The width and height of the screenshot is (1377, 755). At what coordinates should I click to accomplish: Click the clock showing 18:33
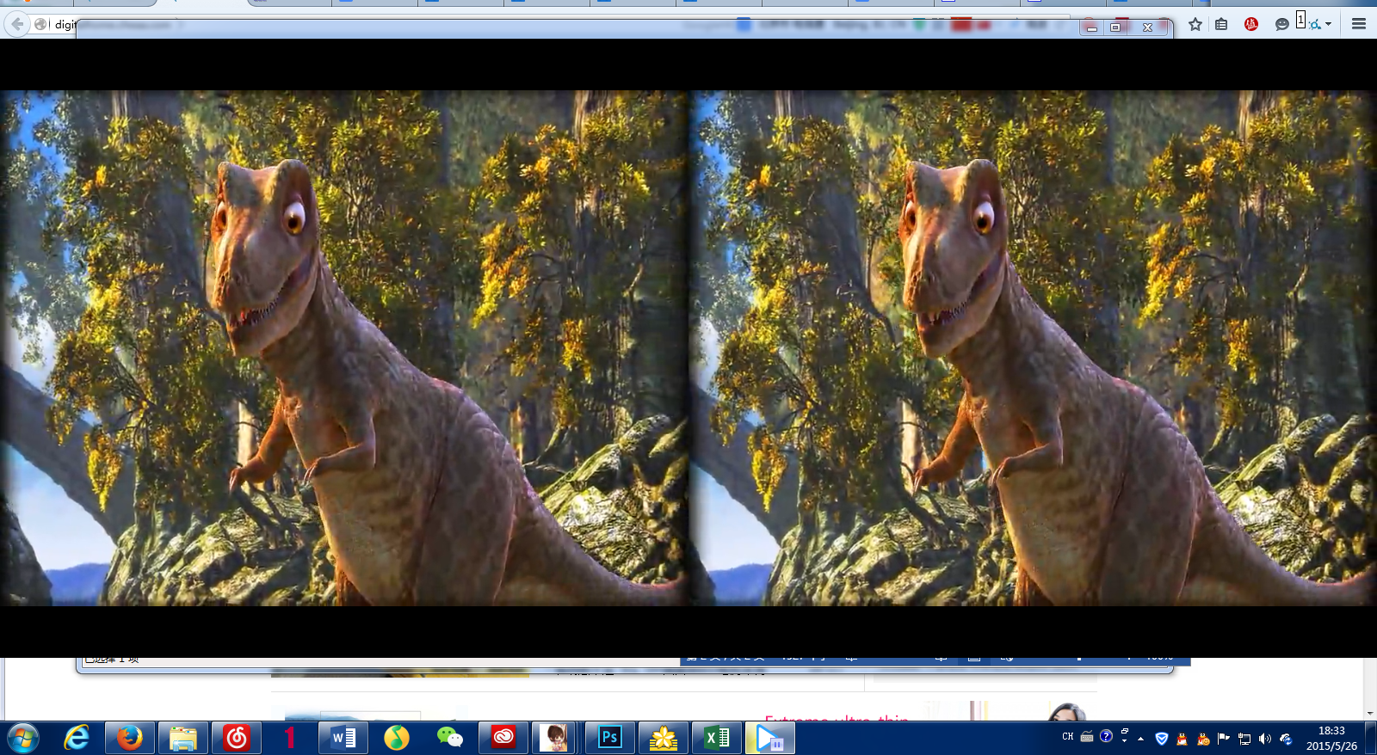(x=1331, y=738)
